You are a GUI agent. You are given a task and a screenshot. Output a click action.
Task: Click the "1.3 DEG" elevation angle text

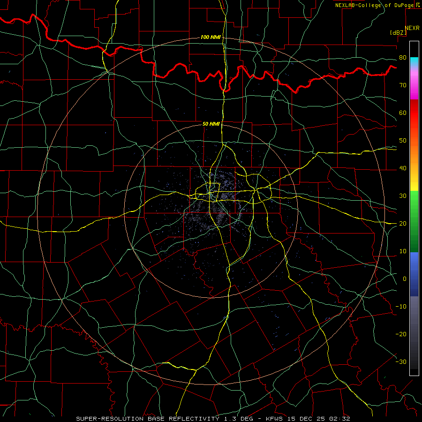[x=239, y=419]
